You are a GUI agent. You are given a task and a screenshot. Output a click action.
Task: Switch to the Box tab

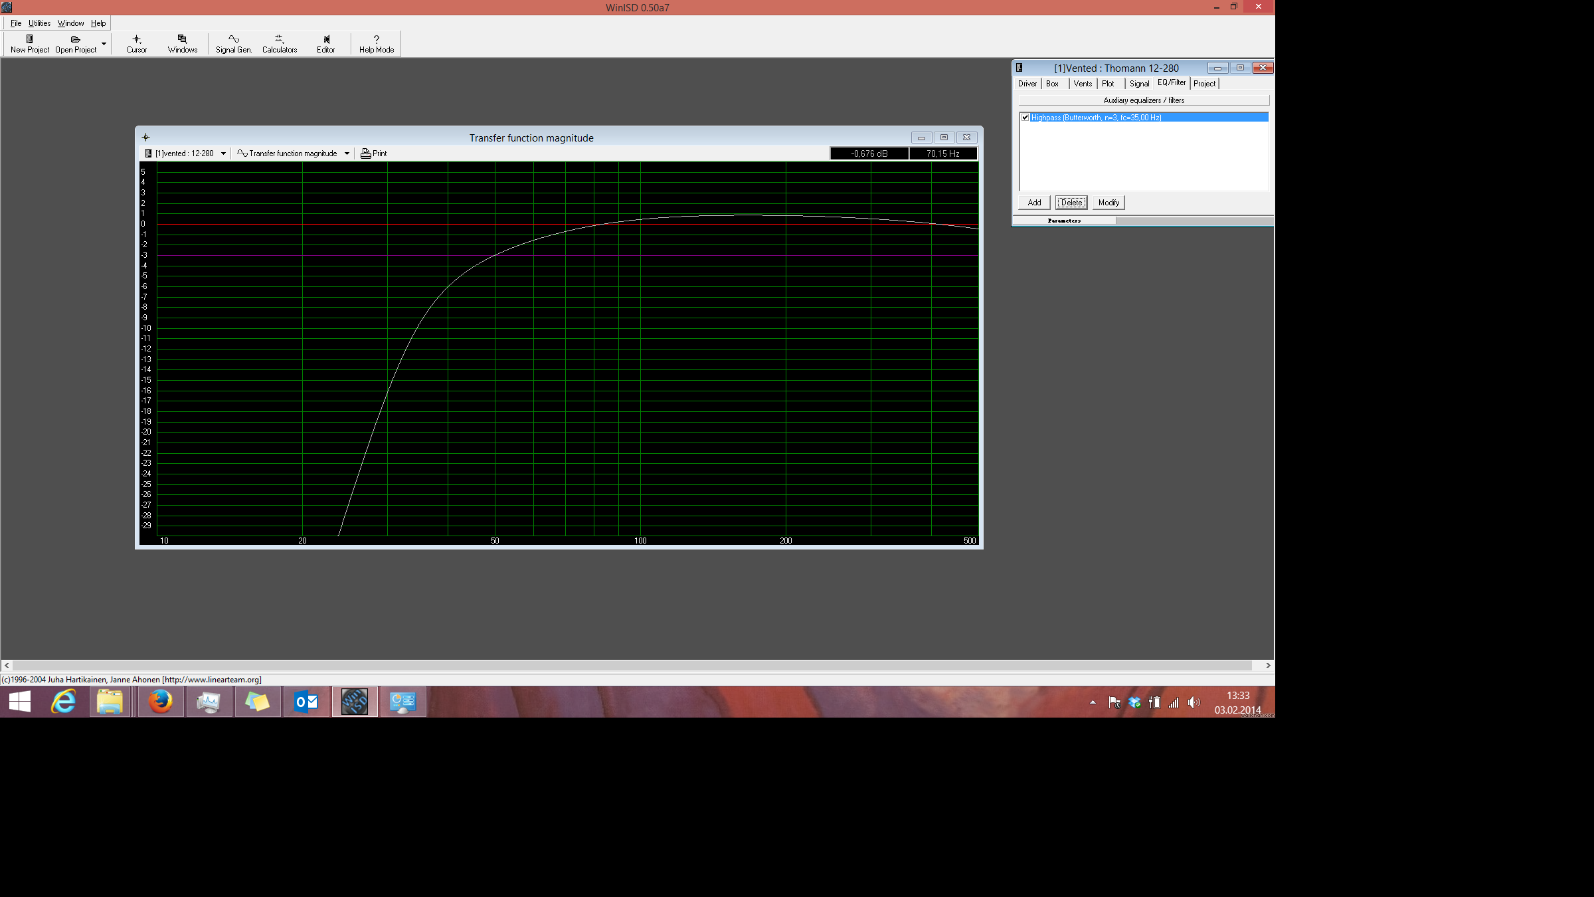(1052, 84)
